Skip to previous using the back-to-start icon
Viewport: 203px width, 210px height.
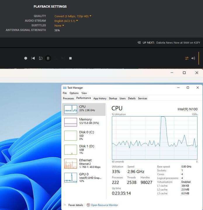pyautogui.click(x=33, y=58)
